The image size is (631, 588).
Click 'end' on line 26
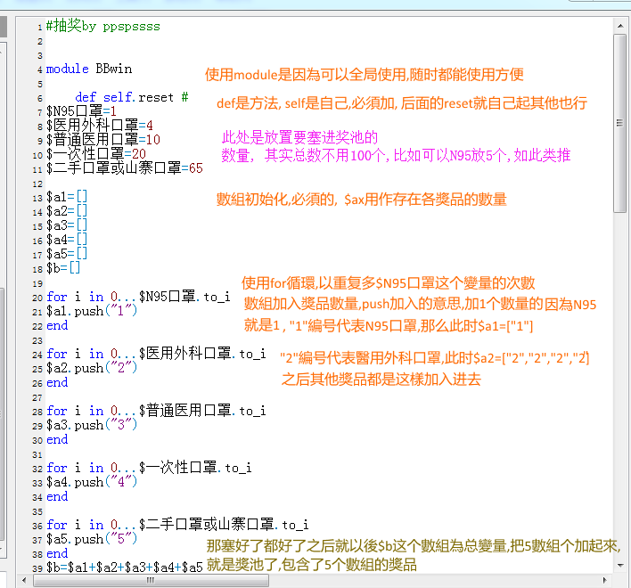coord(57,382)
